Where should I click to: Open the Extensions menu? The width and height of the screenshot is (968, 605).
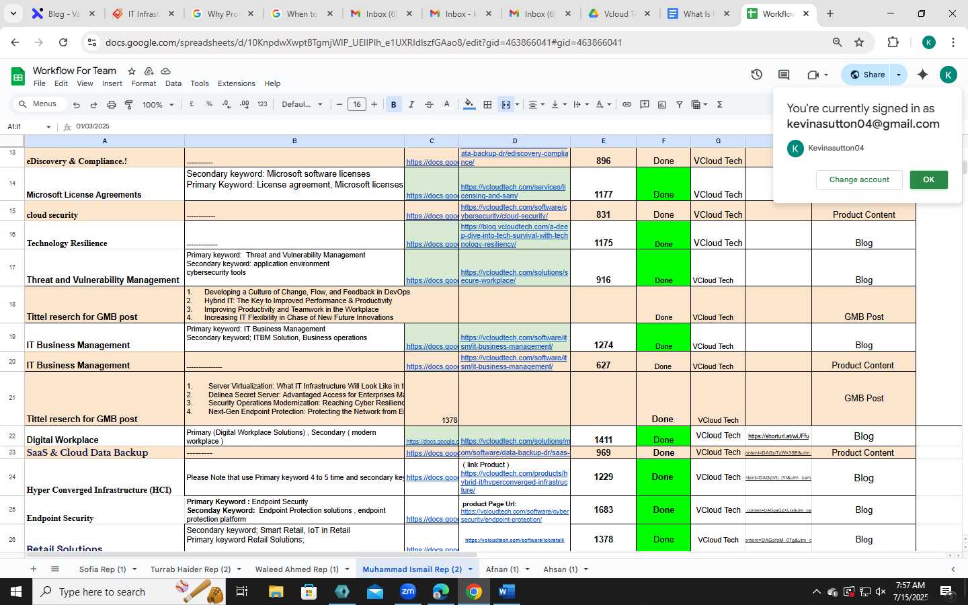pos(237,83)
